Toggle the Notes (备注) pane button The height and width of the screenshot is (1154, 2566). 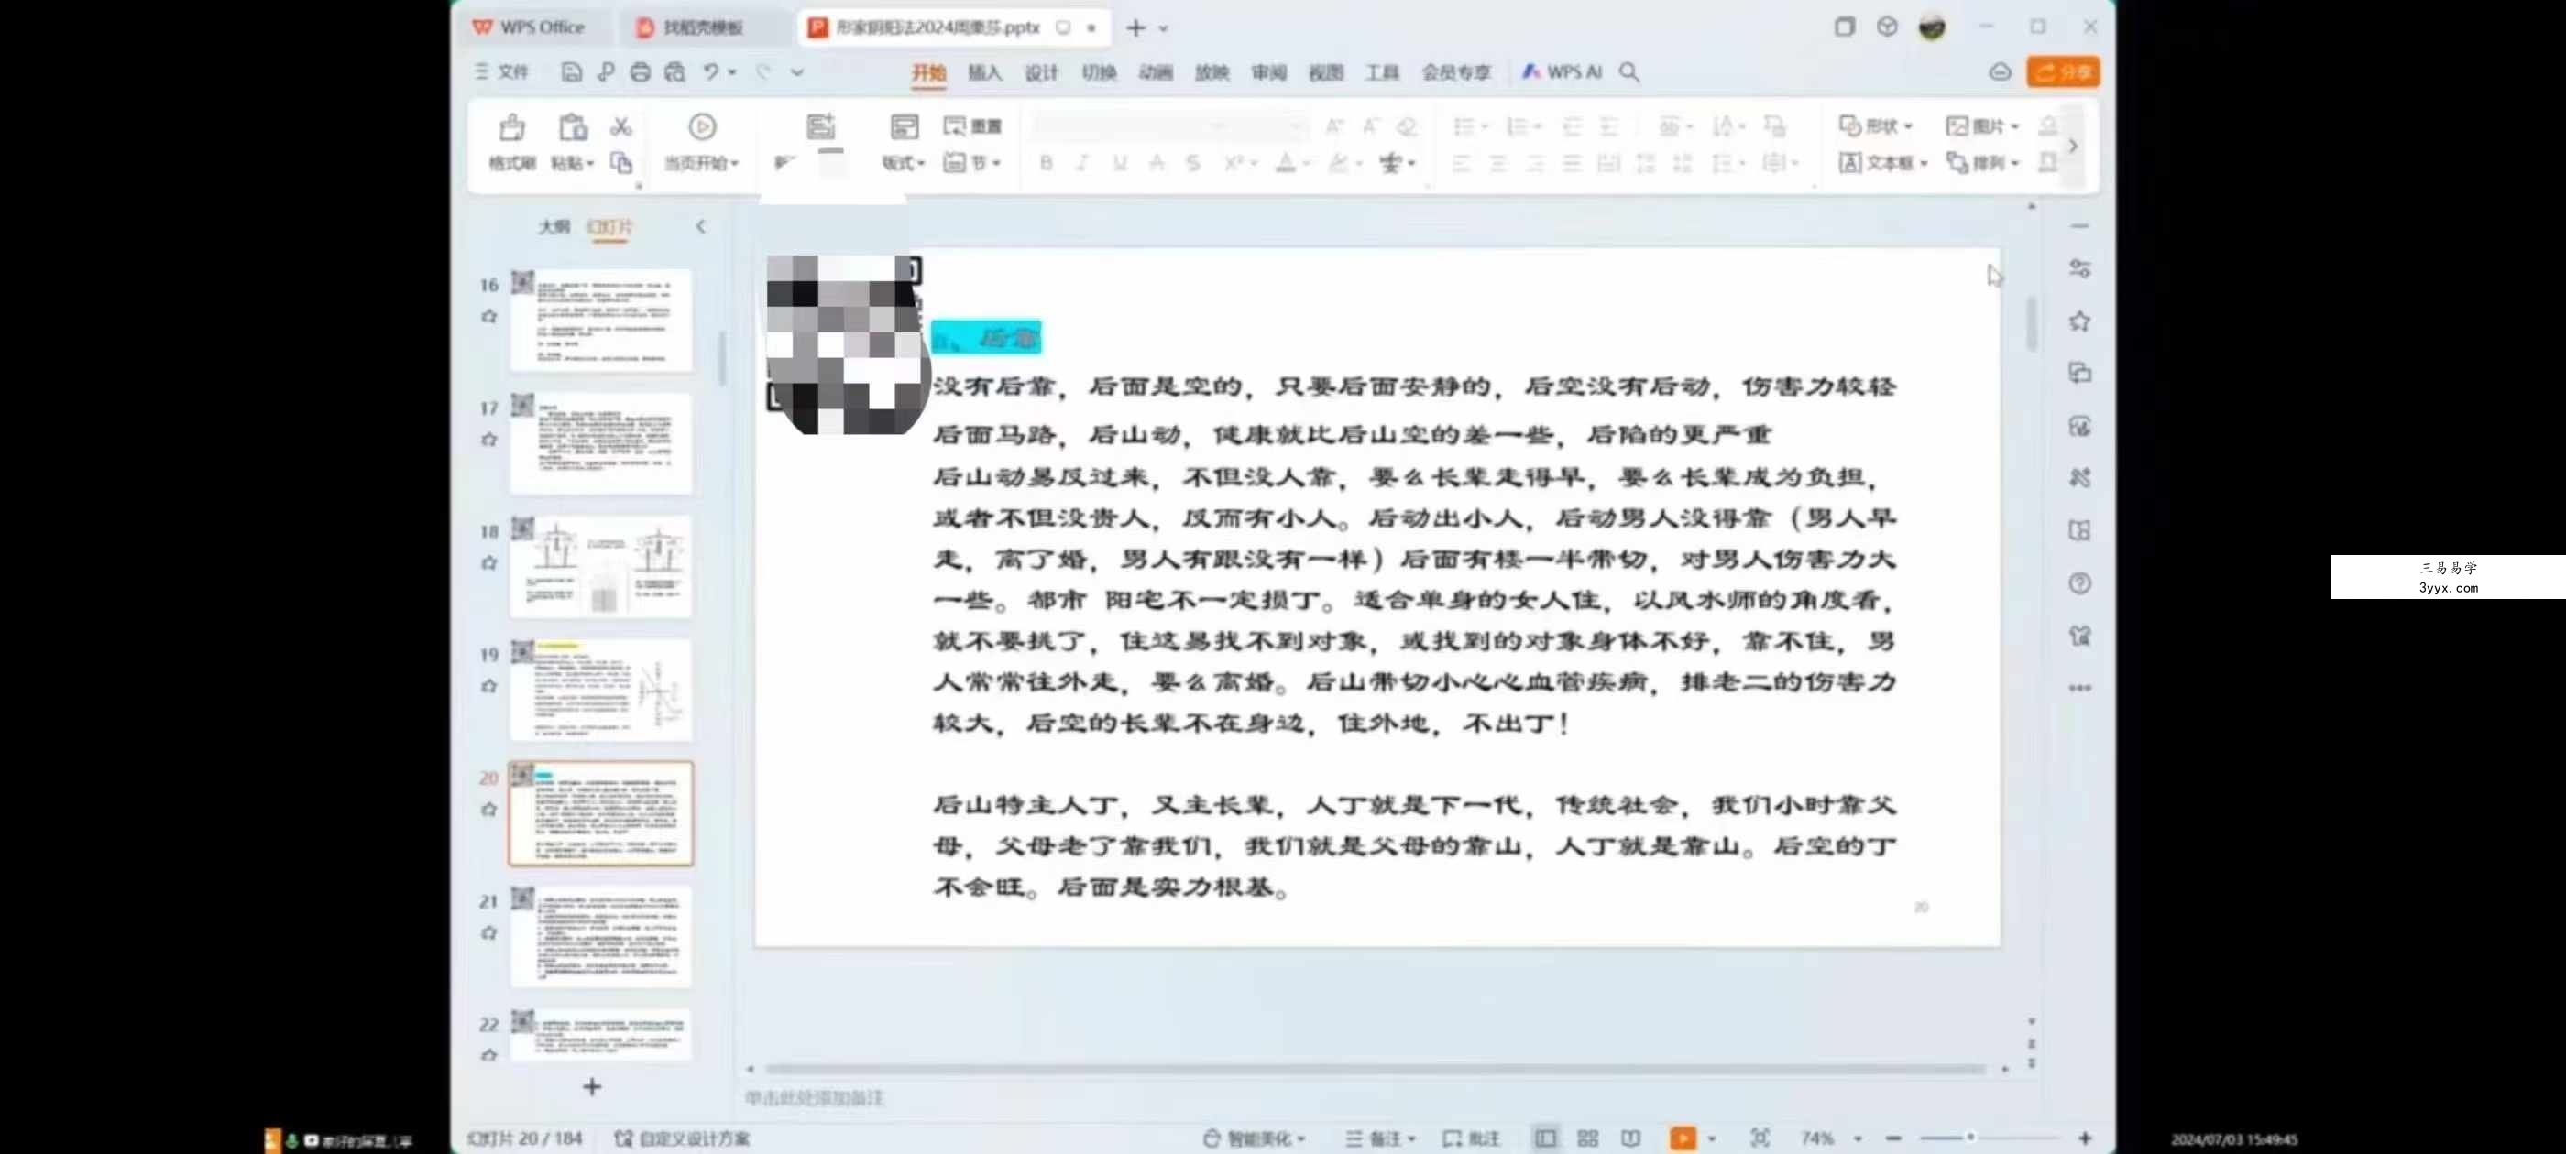(x=1379, y=1138)
